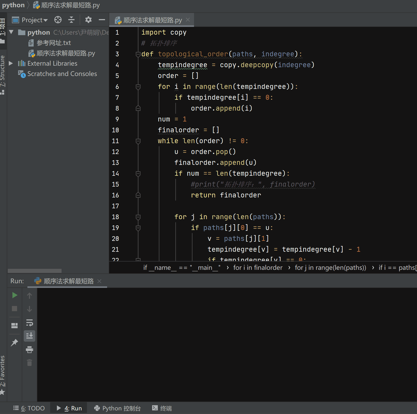The height and width of the screenshot is (414, 417).
Task: Select 参考网址.txt in project tree
Action: coord(54,43)
